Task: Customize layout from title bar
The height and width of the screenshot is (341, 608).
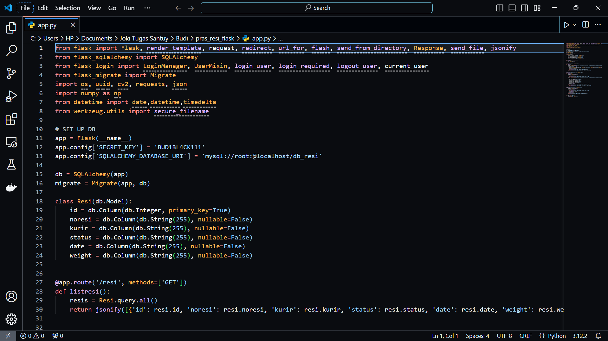Action: [x=537, y=8]
